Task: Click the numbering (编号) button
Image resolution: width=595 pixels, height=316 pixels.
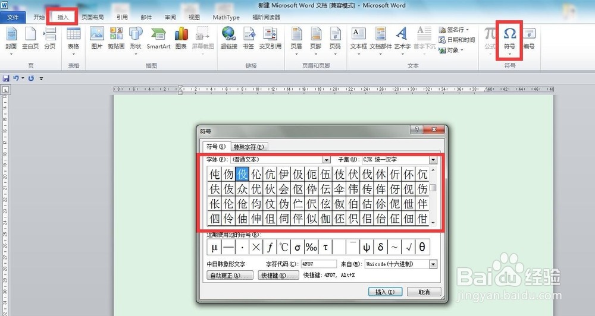Action: pyautogui.click(x=529, y=39)
